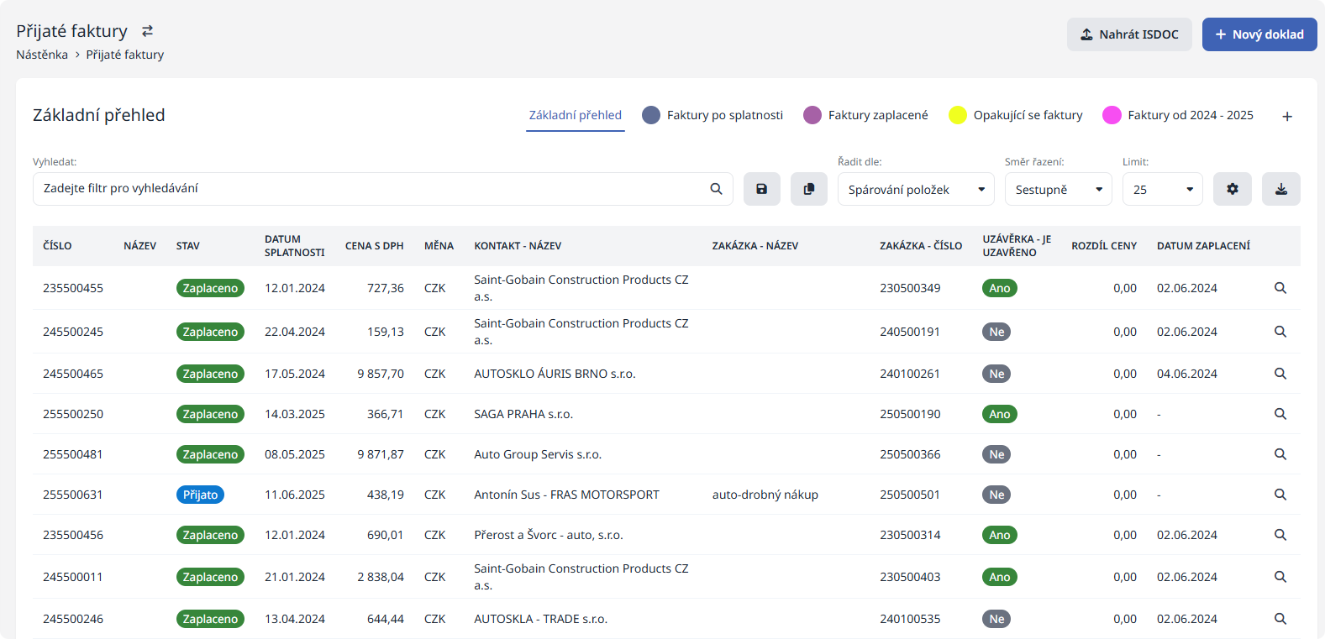The width and height of the screenshot is (1325, 639).
Task: Open table settings with the gear icon
Action: click(x=1232, y=189)
